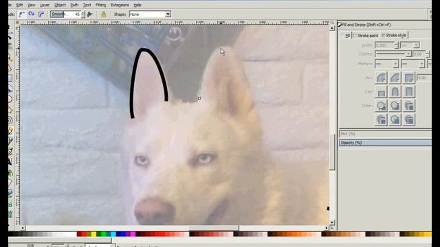Click the Blur (%) slider
The height and width of the screenshot is (247, 440).
(x=385, y=134)
